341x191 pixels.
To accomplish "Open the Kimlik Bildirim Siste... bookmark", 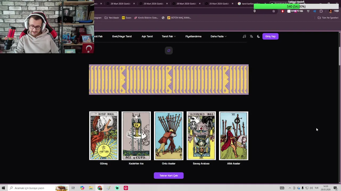I will [146, 18].
